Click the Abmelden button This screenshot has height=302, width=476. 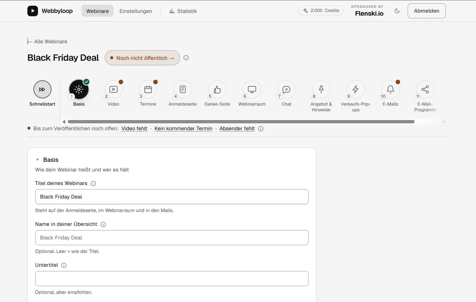426,11
